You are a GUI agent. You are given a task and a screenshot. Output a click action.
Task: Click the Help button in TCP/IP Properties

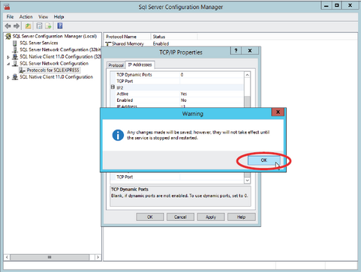click(242, 217)
